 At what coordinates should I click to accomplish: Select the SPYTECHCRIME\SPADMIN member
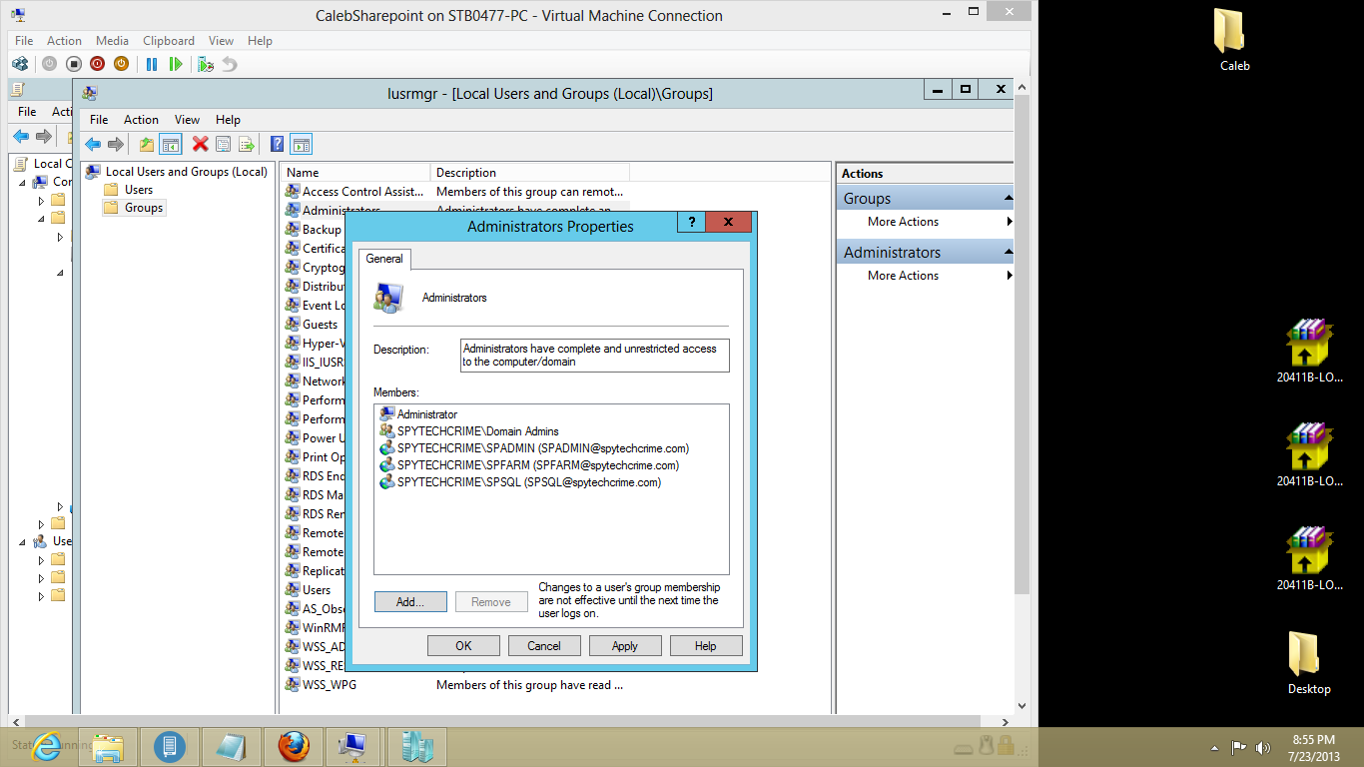point(534,448)
